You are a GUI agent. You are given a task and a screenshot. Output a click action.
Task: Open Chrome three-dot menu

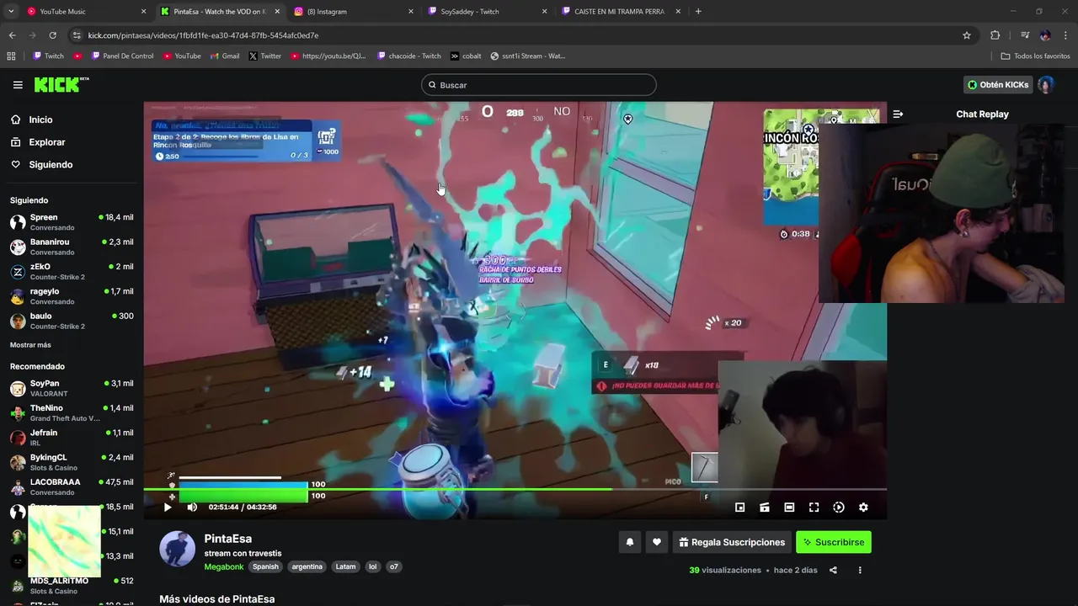point(1066,35)
